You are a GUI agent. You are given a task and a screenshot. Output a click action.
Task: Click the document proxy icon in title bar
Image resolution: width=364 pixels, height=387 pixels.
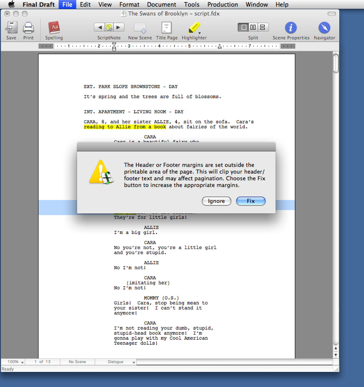123,14
